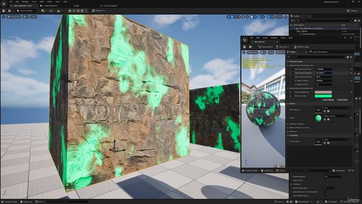Open main editor Settings at top right
Screen dimensions: 362x204
pyautogui.click(x=353, y=11)
